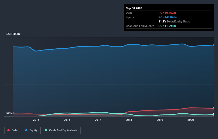
Task: Click the Equity label in tooltip
Action: (x=130, y=17)
